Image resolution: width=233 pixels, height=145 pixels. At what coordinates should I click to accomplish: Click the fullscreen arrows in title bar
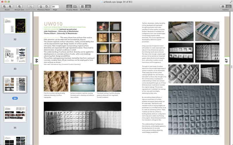(x=231, y=2)
